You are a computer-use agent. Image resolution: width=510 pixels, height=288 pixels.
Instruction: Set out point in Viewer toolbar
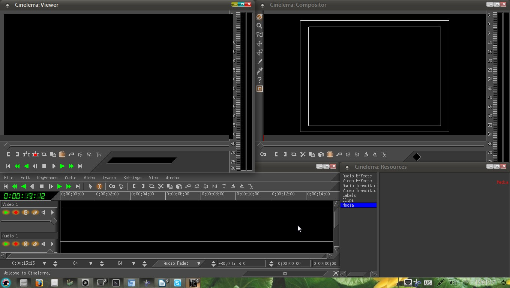[17, 154]
